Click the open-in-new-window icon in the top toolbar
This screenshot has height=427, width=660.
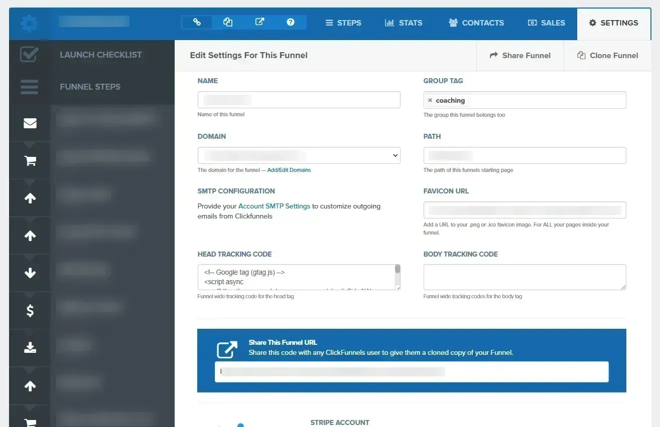pyautogui.click(x=259, y=22)
